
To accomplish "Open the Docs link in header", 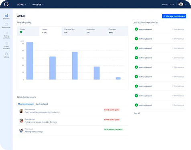I will point(172,4).
